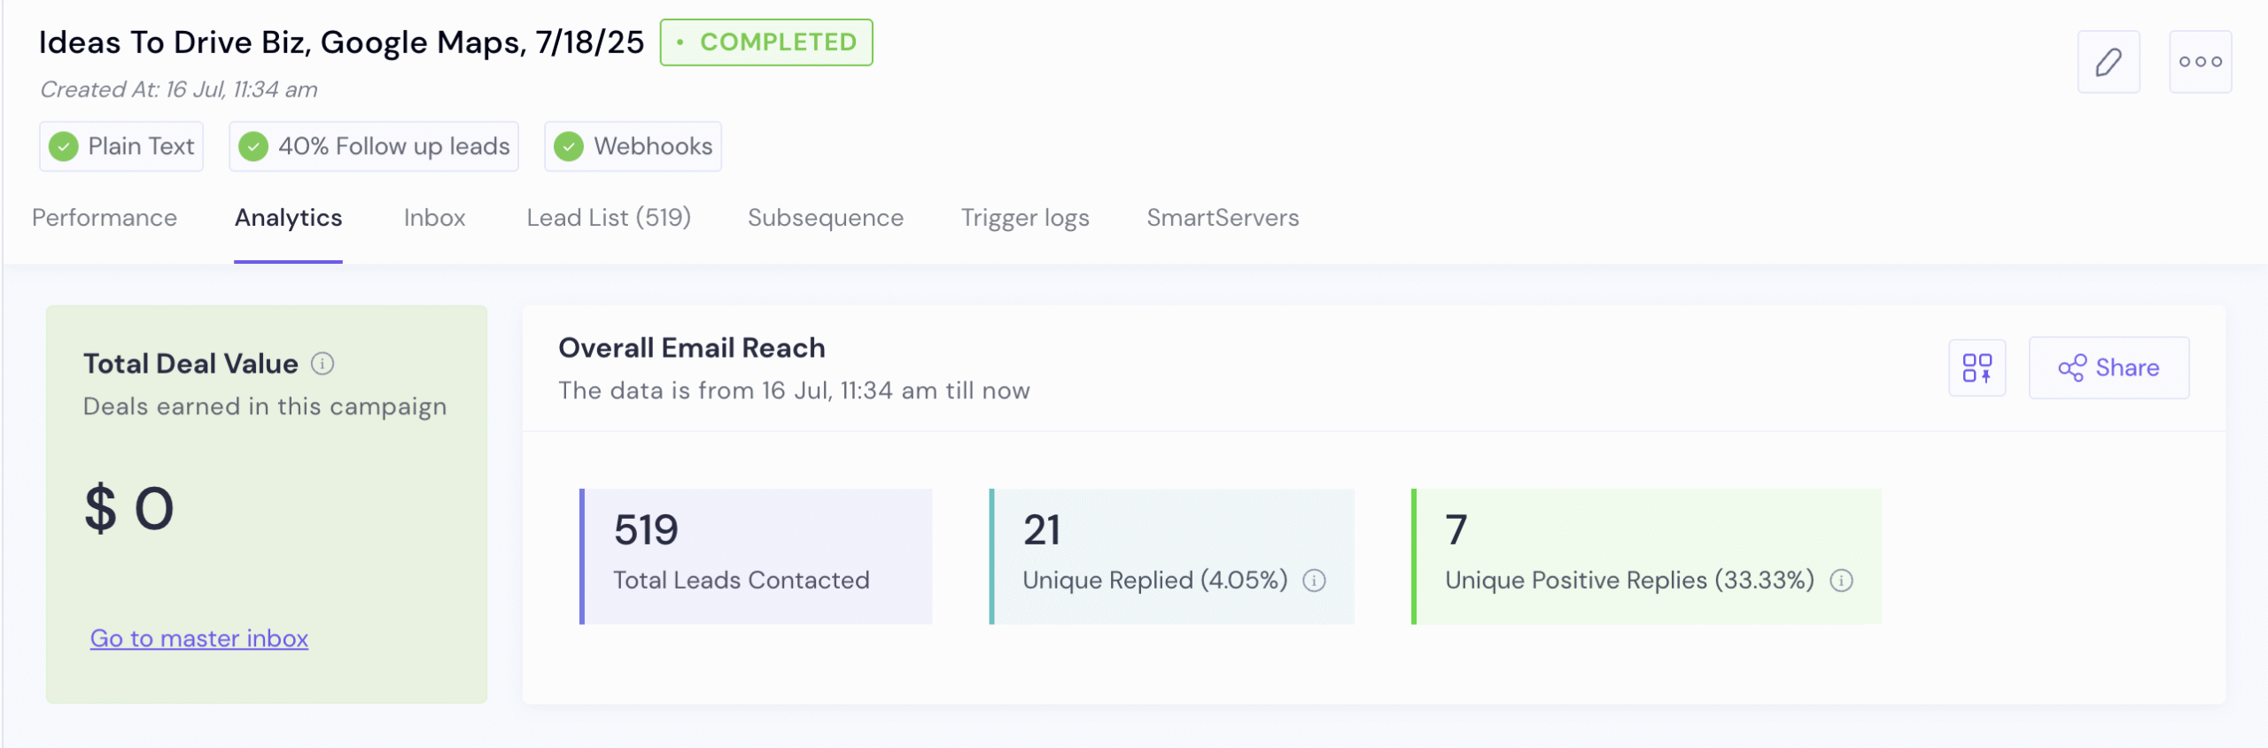2268x748 pixels.
Task: Click green check on 40% Follow up leads
Action: 253,146
